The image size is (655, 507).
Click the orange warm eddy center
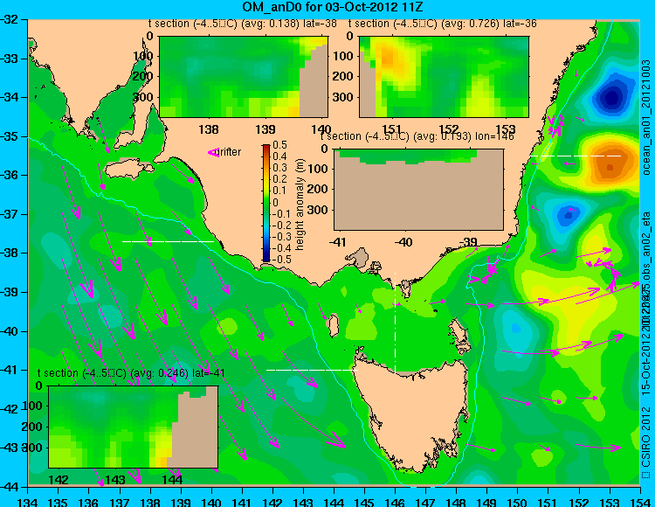pos(610,166)
